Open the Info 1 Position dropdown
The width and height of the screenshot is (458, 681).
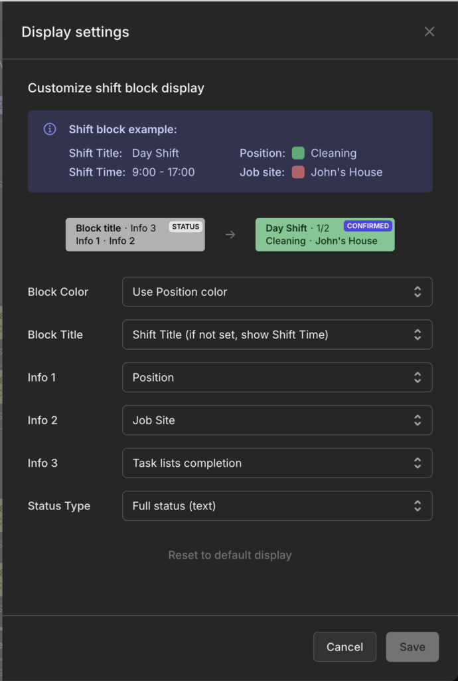coord(277,378)
